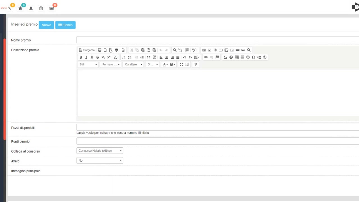The image size is (359, 202).
Task: Open the Stili styles dropdown
Action: [x=88, y=65]
